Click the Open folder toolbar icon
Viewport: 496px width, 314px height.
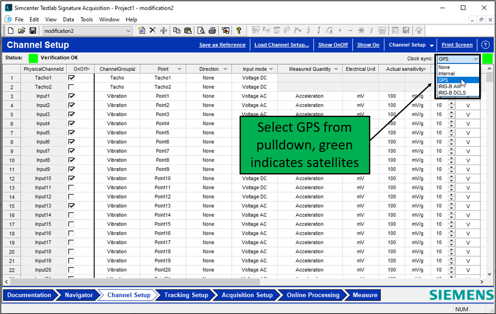[x=22, y=30]
